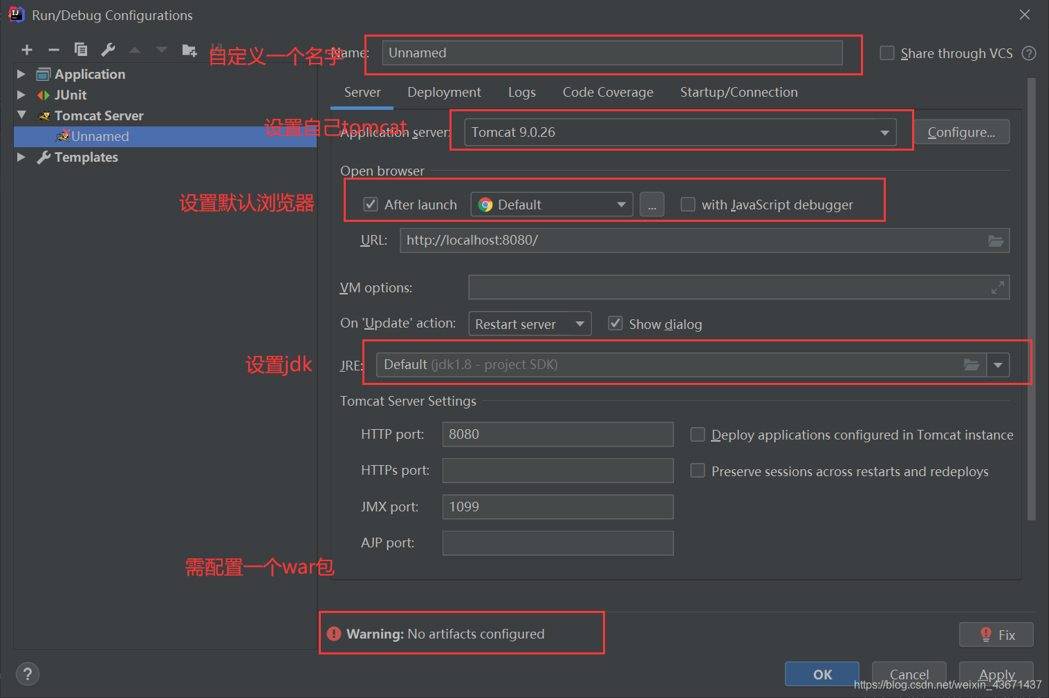Move configuration down arrow

click(162, 50)
